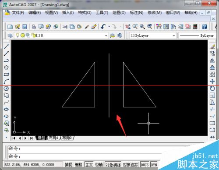Activate the Move tool
The image size is (219, 170).
point(212,81)
